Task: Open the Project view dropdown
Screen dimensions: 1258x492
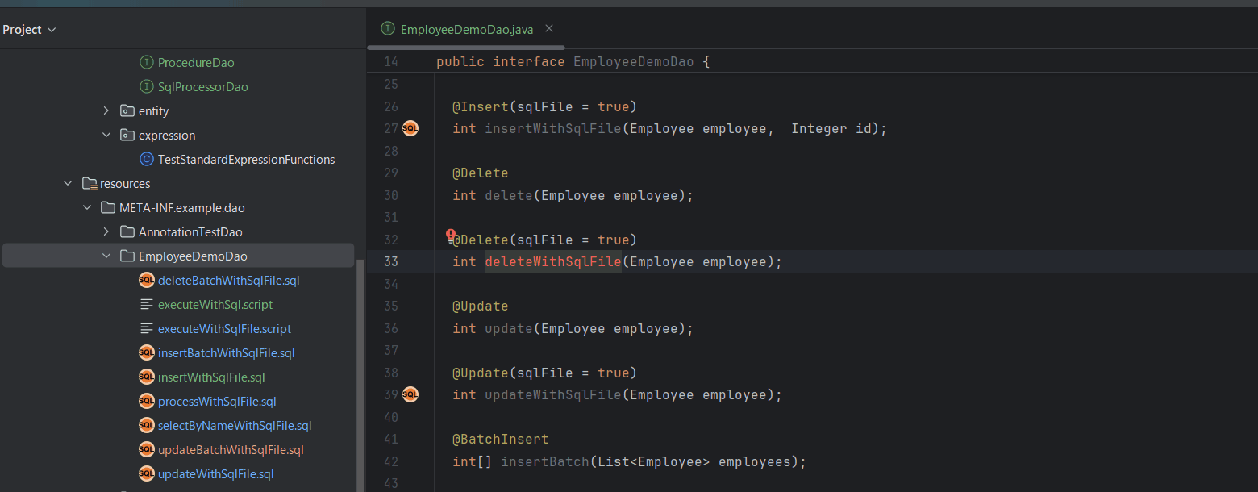Action: tap(30, 30)
